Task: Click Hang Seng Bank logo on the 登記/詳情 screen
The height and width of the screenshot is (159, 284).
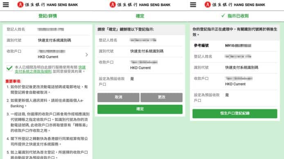Action: coord(47,5)
